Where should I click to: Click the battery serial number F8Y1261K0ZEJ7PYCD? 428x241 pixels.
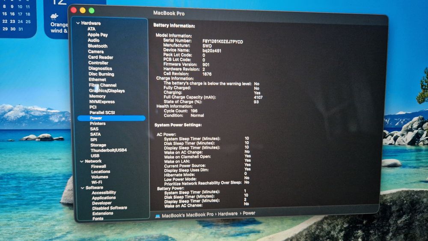[x=223, y=42]
